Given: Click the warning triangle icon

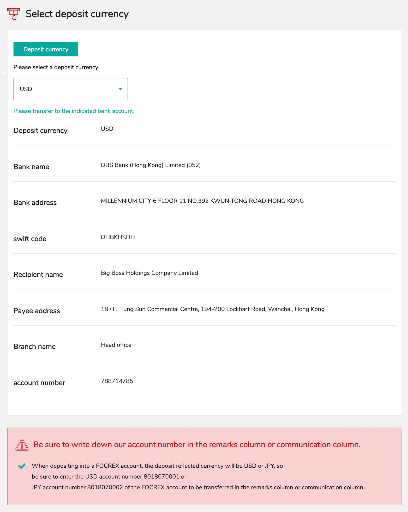Looking at the screenshot, I should (22, 445).
